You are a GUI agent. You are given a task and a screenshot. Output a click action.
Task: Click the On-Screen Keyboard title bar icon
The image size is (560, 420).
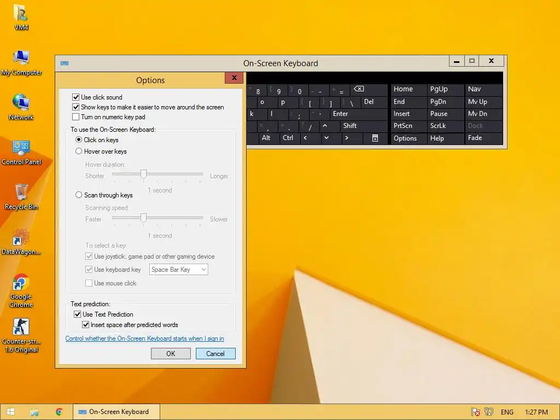tap(65, 63)
